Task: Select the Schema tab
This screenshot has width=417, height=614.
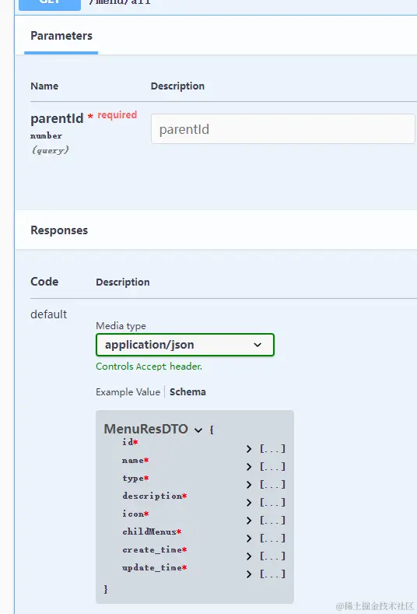Action: pos(187,392)
